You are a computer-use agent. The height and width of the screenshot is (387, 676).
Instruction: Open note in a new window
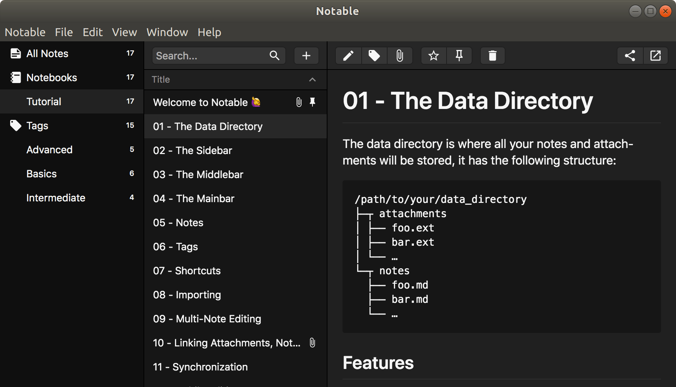(x=656, y=56)
